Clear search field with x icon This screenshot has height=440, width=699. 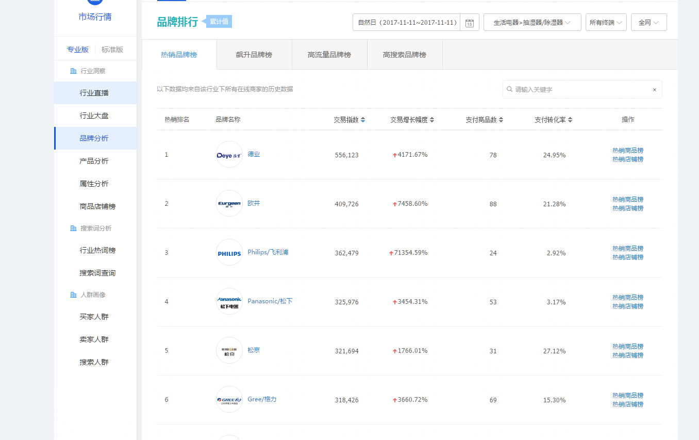[x=654, y=90]
